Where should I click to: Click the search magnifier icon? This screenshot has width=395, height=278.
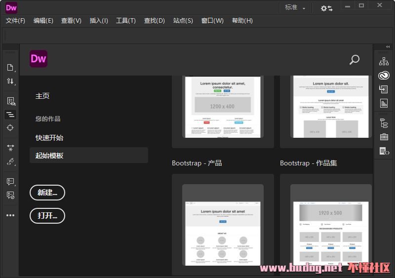354,60
